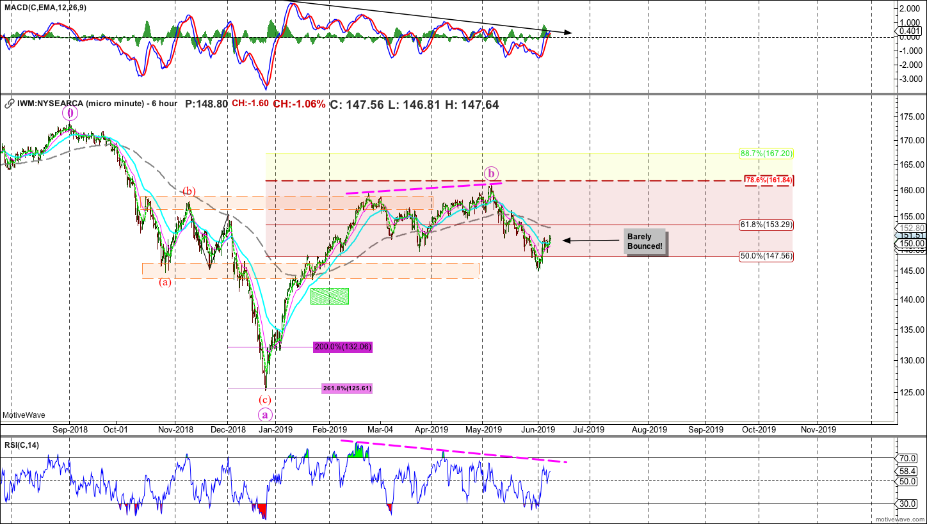Select the 200.0%(132.06) extension label
Image resolution: width=927 pixels, height=524 pixels.
[x=343, y=347]
